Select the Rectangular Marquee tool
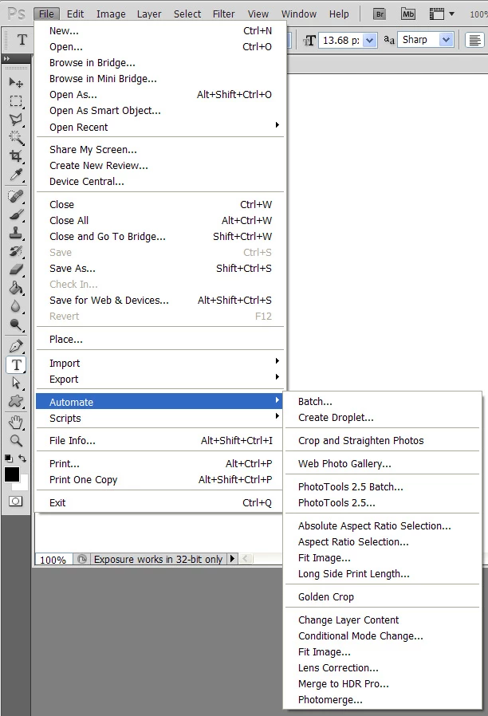Screen dimensions: 488x716 point(16,101)
